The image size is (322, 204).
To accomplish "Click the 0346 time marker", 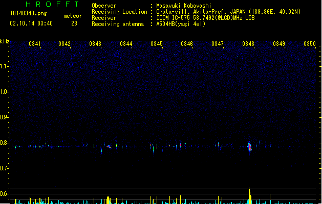I will click(x=187, y=44).
